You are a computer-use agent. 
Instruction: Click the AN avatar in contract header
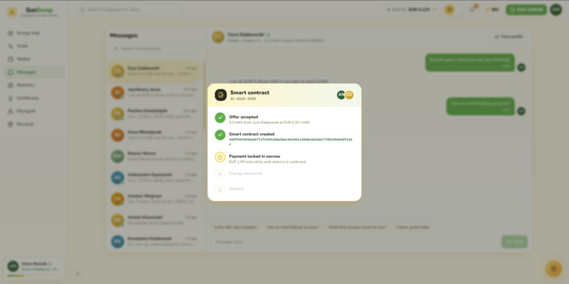(x=341, y=95)
